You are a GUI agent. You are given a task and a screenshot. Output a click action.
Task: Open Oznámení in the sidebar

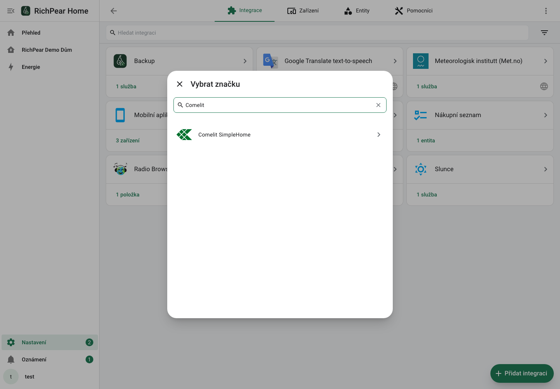[x=50, y=359]
